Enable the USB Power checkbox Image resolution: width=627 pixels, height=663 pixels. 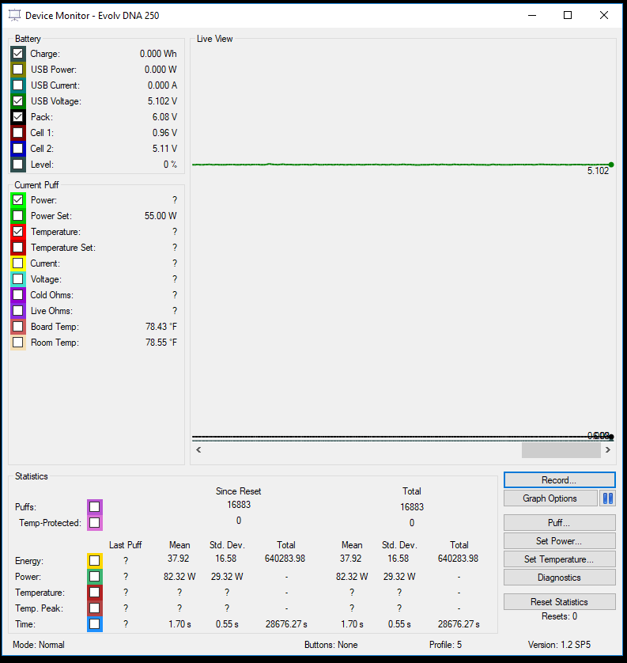17,70
